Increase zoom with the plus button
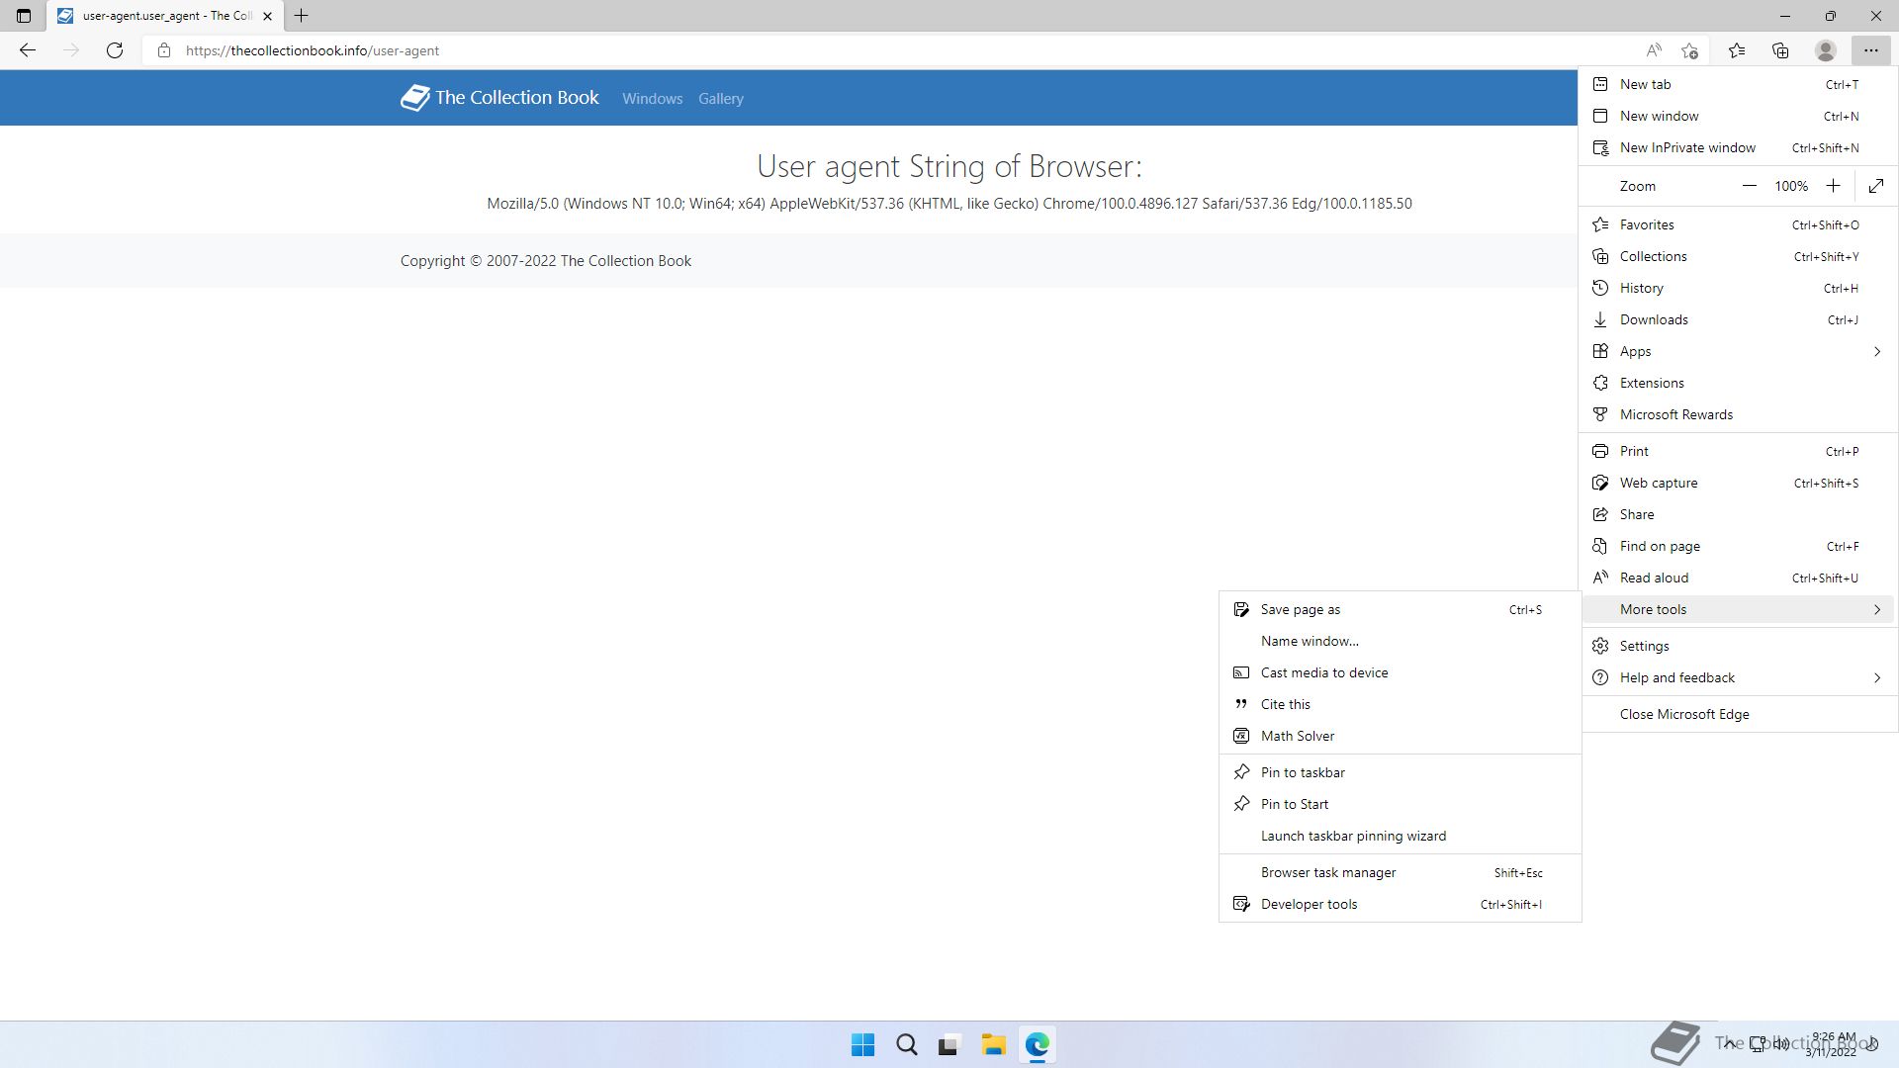Screen dimensions: 1899x1068 pos(1833,186)
